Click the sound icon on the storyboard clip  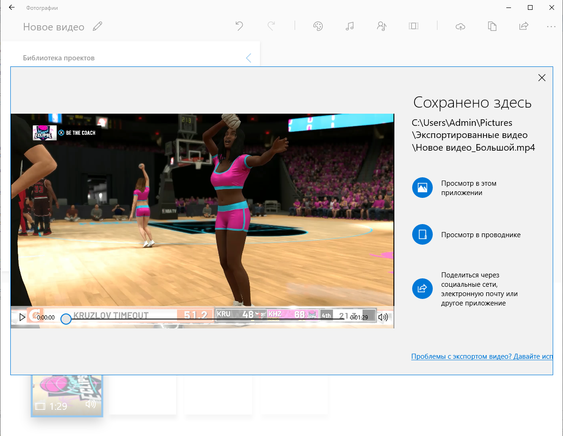[91, 404]
